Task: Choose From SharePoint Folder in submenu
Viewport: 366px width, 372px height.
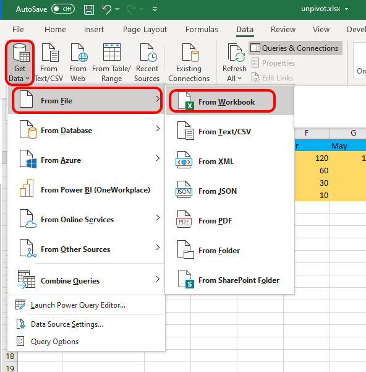Action: click(x=230, y=280)
